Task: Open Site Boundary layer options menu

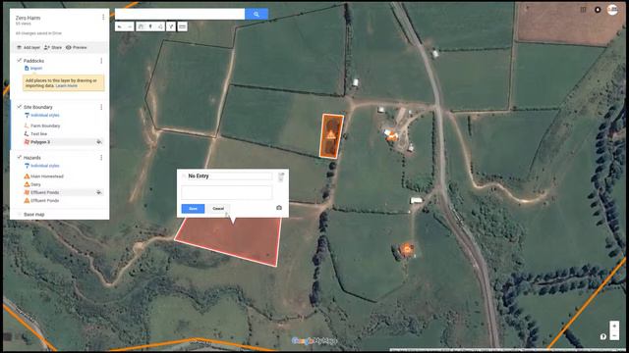Action: [x=101, y=107]
